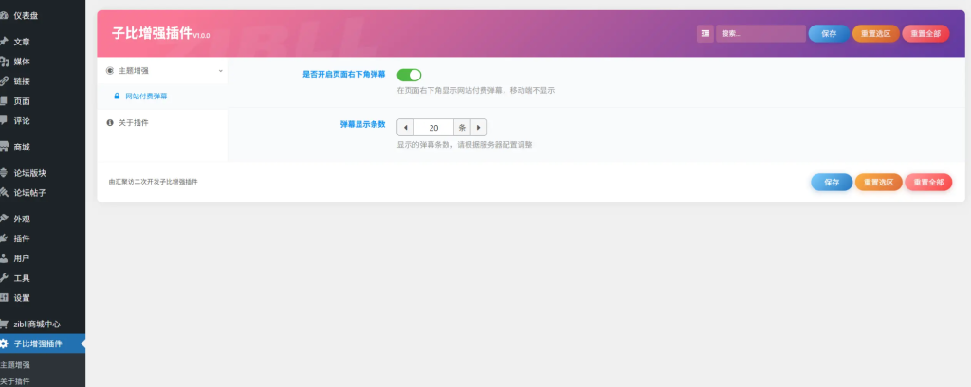Click the zibll商城中心 cart icon
Image resolution: width=971 pixels, height=387 pixels.
[5, 324]
